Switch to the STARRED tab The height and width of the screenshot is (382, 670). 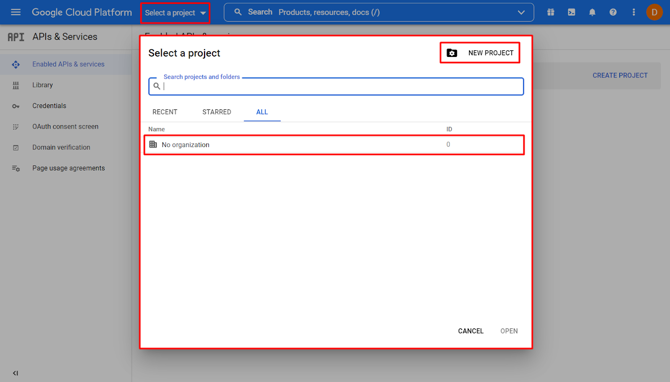point(216,112)
